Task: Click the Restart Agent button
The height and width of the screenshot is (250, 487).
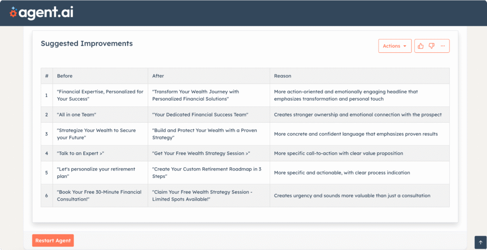Action: pos(53,240)
